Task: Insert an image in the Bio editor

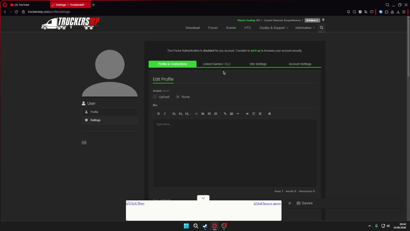Action: (x=231, y=114)
